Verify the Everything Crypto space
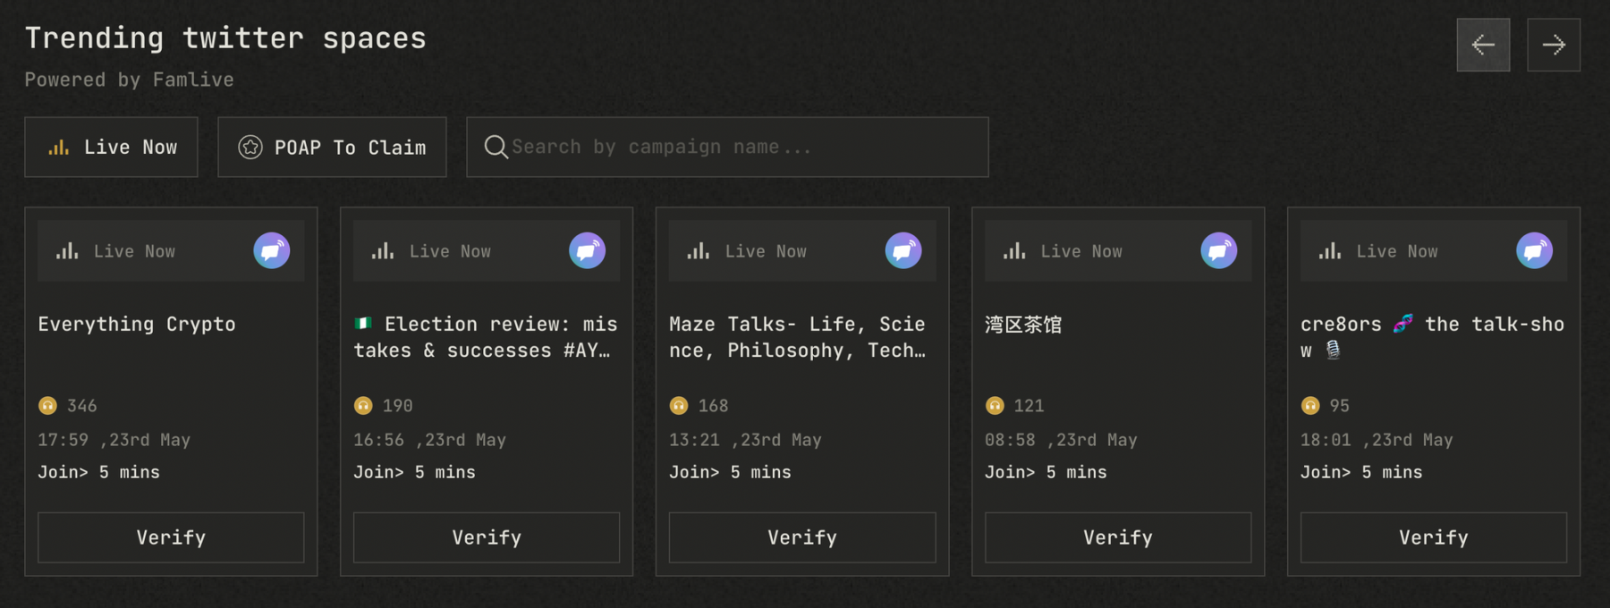This screenshot has height=608, width=1610. (x=171, y=537)
